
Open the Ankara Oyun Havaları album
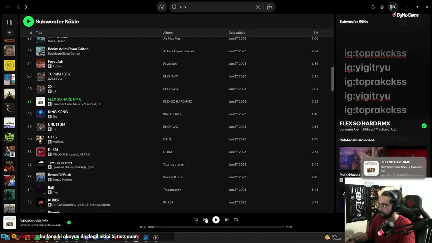click(179, 51)
